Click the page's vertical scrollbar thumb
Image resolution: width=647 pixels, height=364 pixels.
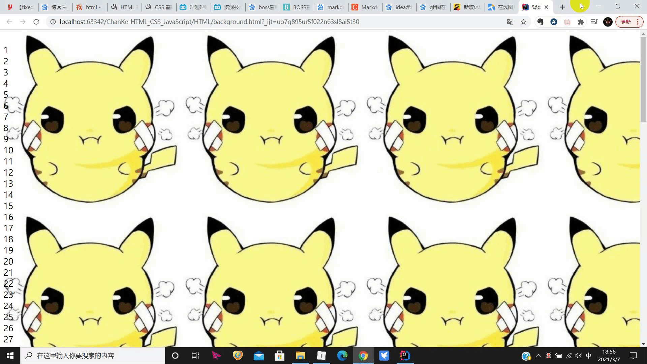point(643,79)
